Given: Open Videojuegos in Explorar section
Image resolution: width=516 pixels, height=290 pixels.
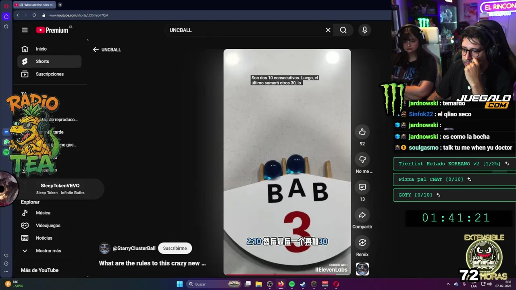Looking at the screenshot, I should pos(49,226).
